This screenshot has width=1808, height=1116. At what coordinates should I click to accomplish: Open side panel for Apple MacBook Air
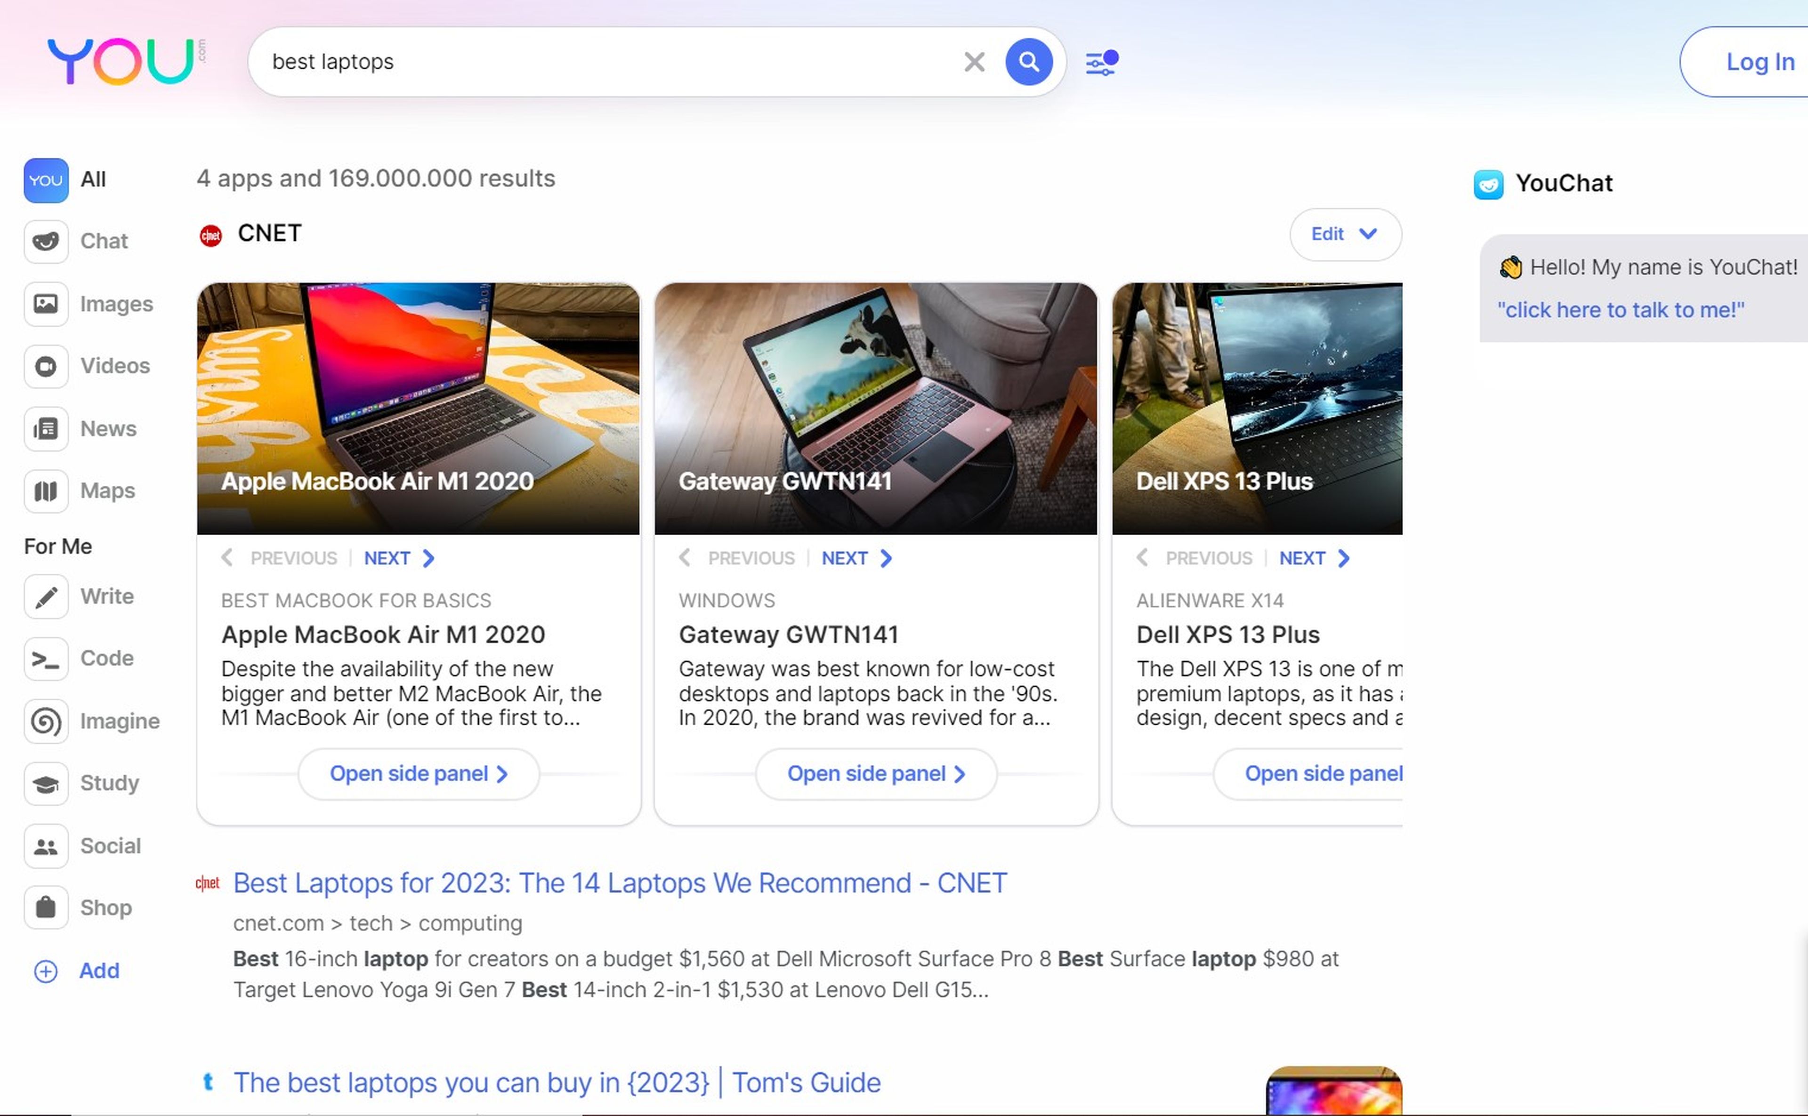click(x=419, y=773)
